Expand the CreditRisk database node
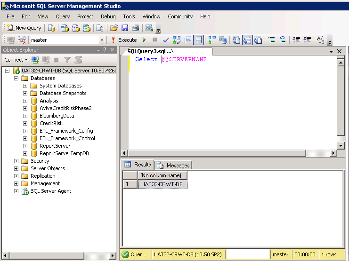The image size is (349, 261). (25, 123)
